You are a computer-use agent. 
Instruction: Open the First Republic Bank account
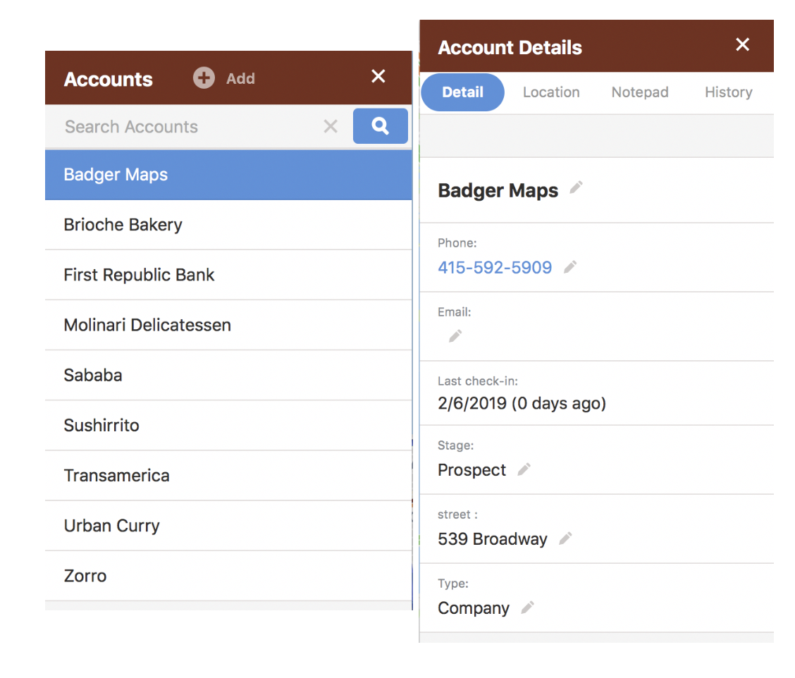(x=228, y=275)
